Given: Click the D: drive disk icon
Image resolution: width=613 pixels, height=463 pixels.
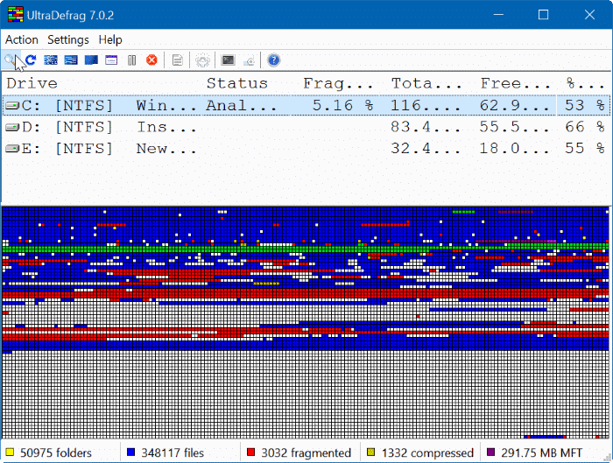Looking at the screenshot, I should (12, 127).
